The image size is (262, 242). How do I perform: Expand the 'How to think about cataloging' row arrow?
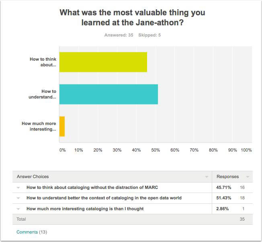click(18, 188)
